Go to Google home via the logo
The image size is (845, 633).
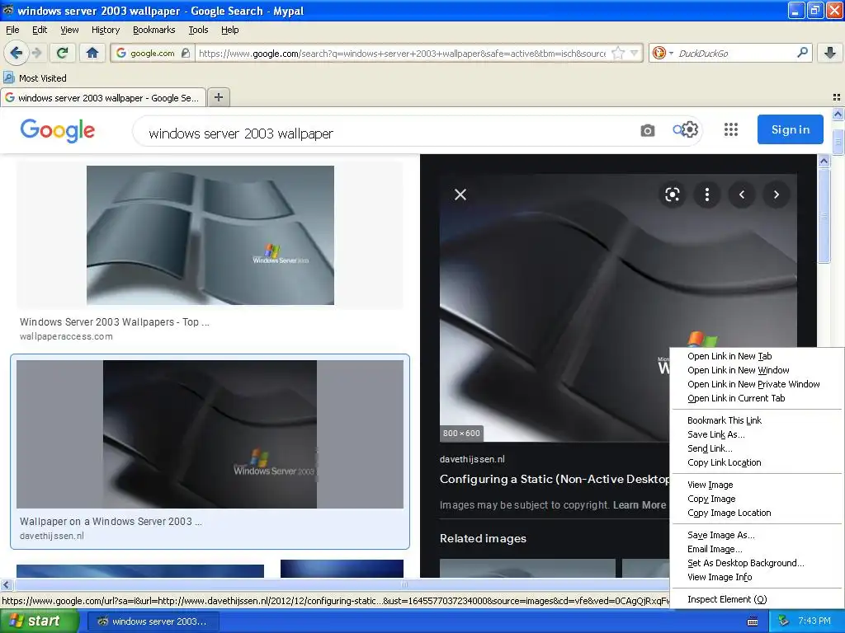pos(58,130)
